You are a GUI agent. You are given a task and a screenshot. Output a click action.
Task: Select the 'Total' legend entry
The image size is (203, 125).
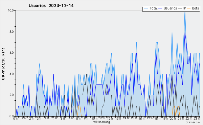[154, 8]
